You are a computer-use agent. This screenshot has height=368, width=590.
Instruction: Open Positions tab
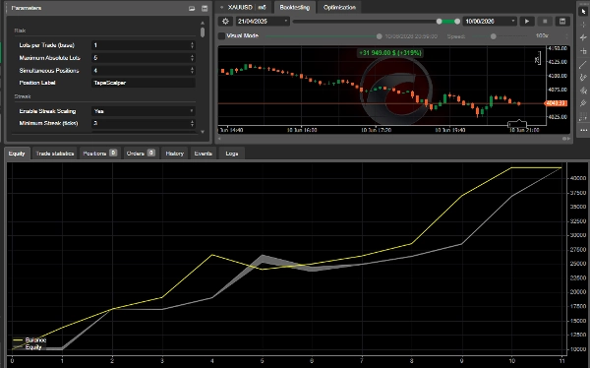click(x=99, y=153)
